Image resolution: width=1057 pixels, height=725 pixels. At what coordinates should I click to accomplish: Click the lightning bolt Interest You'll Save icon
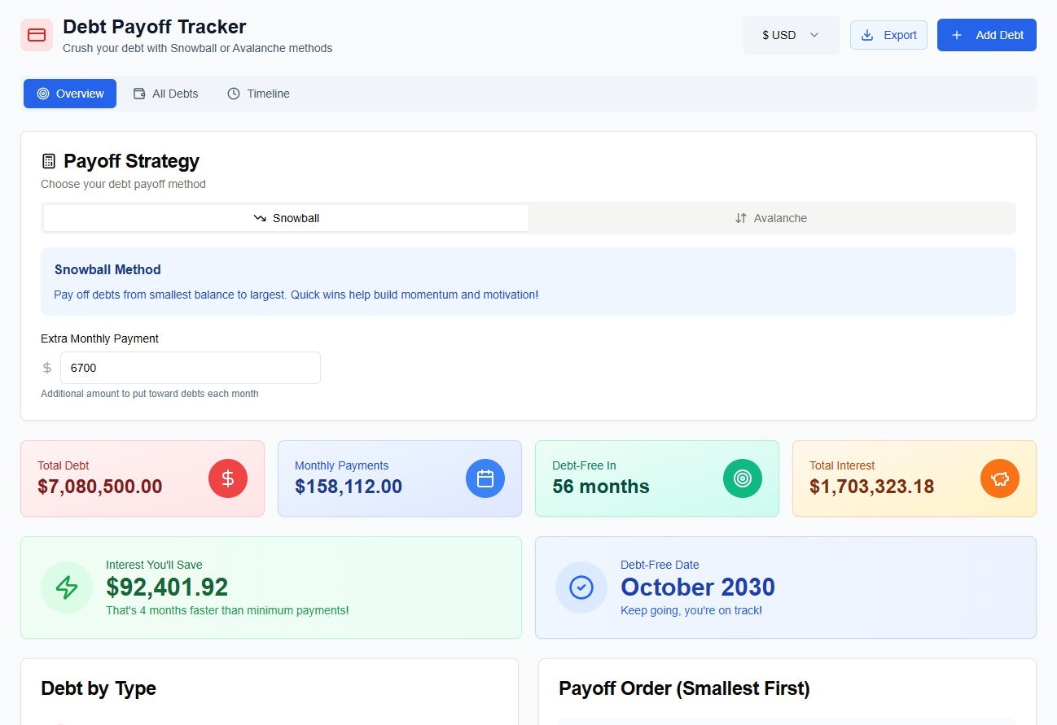[67, 587]
